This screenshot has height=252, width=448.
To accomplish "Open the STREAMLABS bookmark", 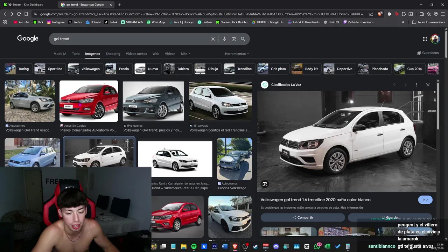I will click(132, 22).
